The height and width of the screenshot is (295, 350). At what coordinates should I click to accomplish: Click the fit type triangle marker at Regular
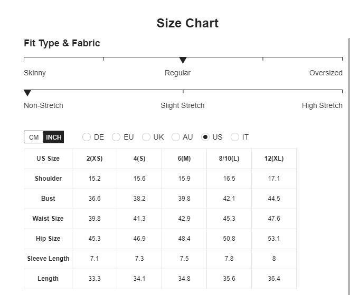pos(183,60)
